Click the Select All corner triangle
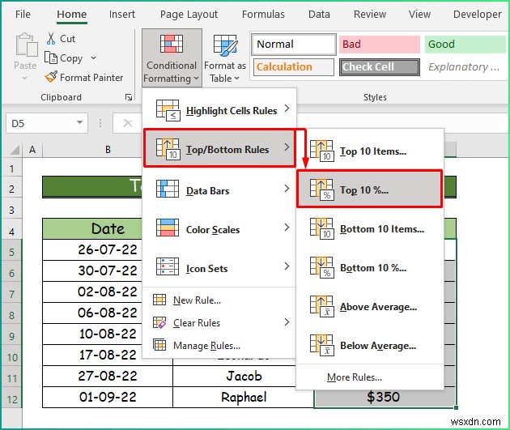Screen dimensions: 510x430 pyautogui.click(x=15, y=150)
